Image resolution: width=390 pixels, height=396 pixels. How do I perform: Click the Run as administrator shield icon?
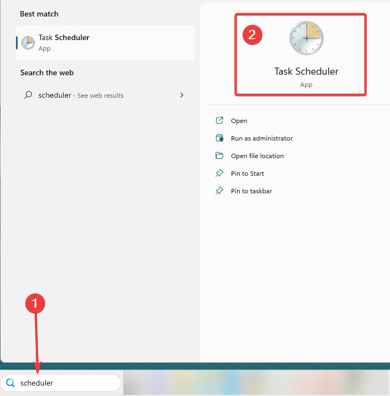[219, 138]
